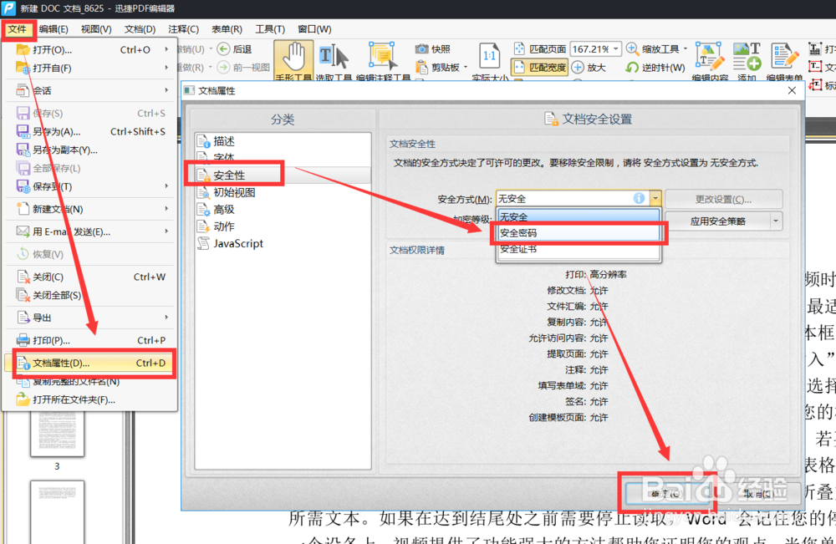Pick No Security (无安全) option
The width and height of the screenshot is (836, 544).
[x=579, y=217]
